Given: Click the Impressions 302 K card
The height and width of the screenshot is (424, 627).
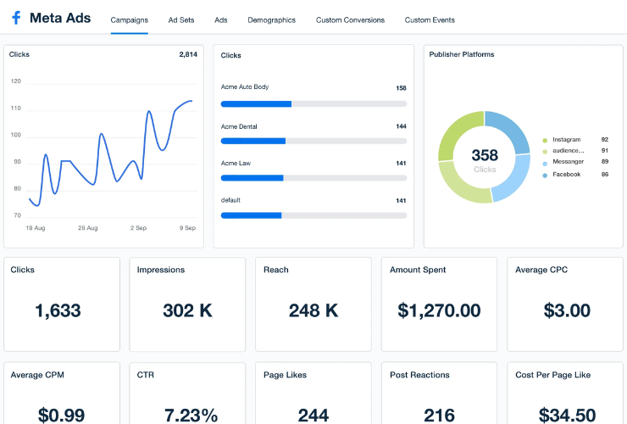Looking at the screenshot, I should pyautogui.click(x=187, y=304).
